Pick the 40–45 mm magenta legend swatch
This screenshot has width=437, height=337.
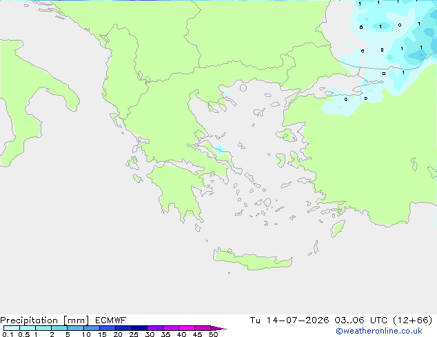click(x=187, y=328)
